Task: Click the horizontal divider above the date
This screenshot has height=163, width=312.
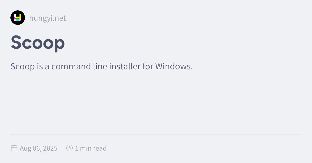Action: point(156,135)
